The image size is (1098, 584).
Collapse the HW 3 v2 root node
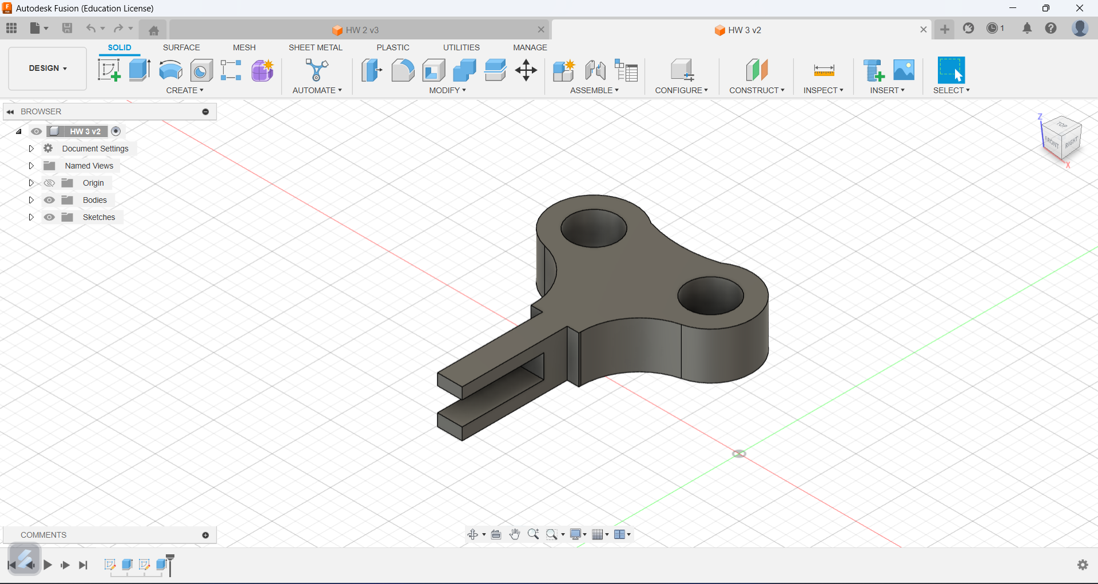click(x=18, y=131)
